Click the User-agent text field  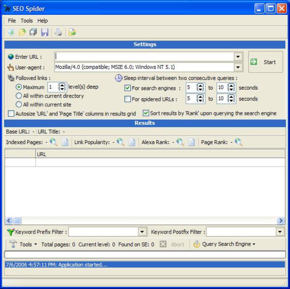pyautogui.click(x=144, y=67)
